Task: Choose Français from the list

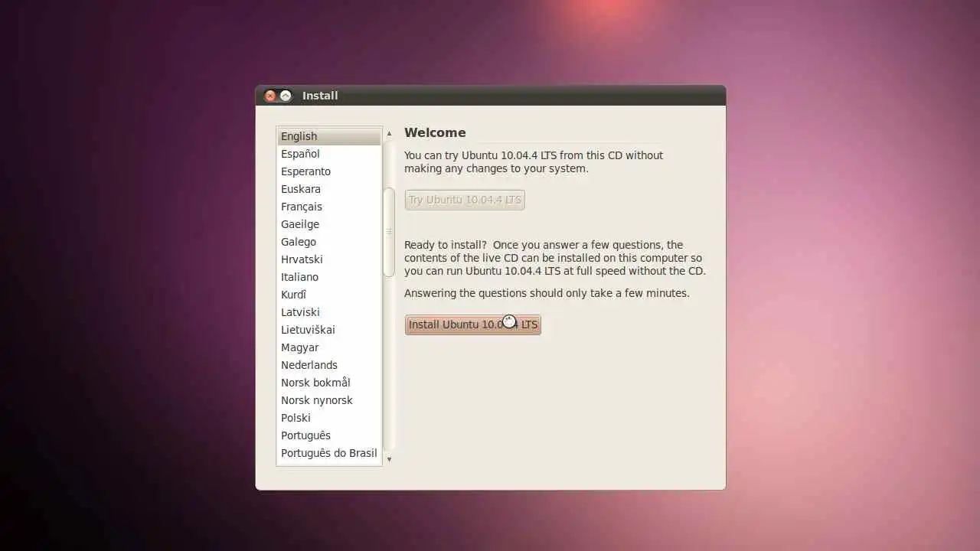Action: (329, 207)
